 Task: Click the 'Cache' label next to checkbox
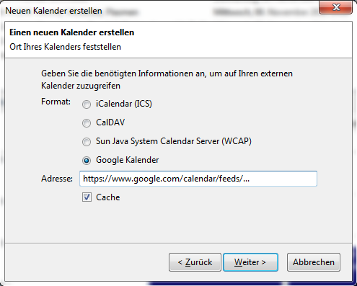(108, 197)
